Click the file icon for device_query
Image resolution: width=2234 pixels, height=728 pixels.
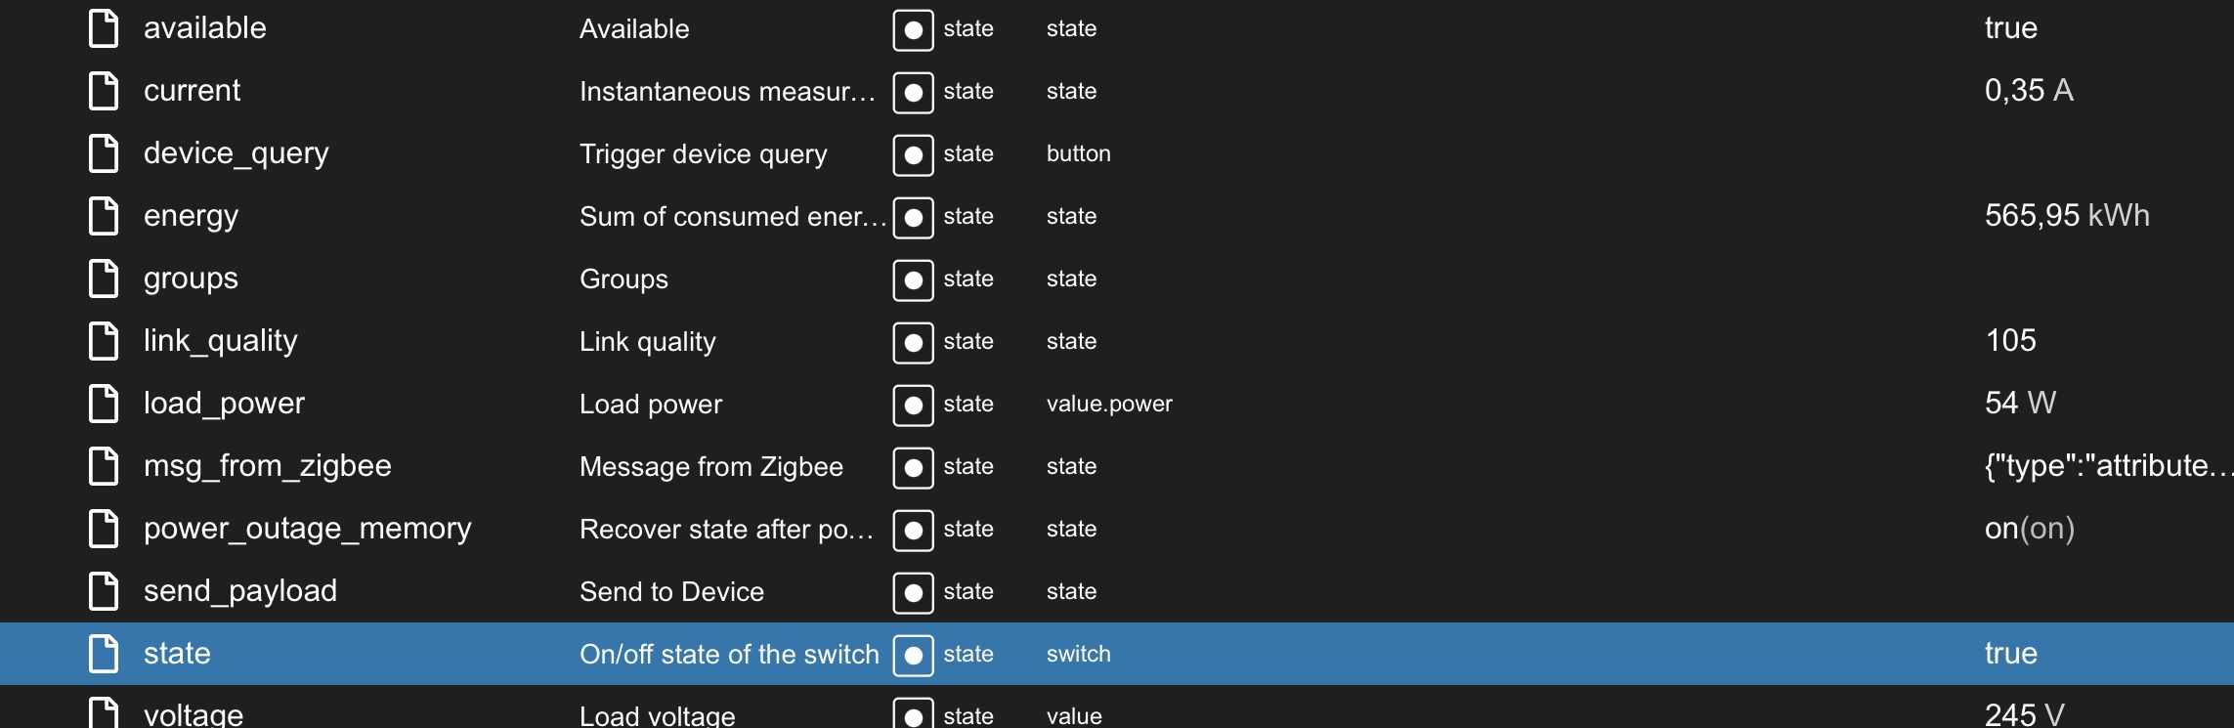coord(104,153)
